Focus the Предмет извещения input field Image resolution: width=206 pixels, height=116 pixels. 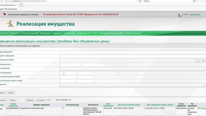(133, 56)
